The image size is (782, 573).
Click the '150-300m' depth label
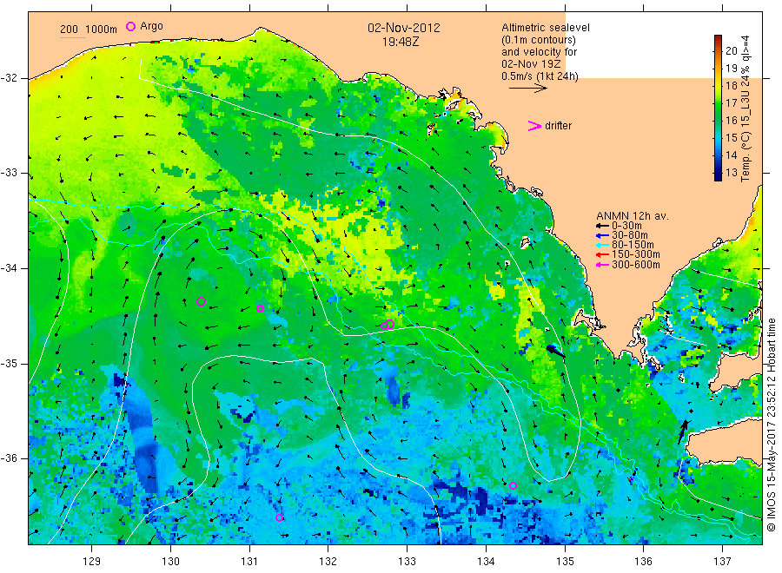pyautogui.click(x=636, y=254)
